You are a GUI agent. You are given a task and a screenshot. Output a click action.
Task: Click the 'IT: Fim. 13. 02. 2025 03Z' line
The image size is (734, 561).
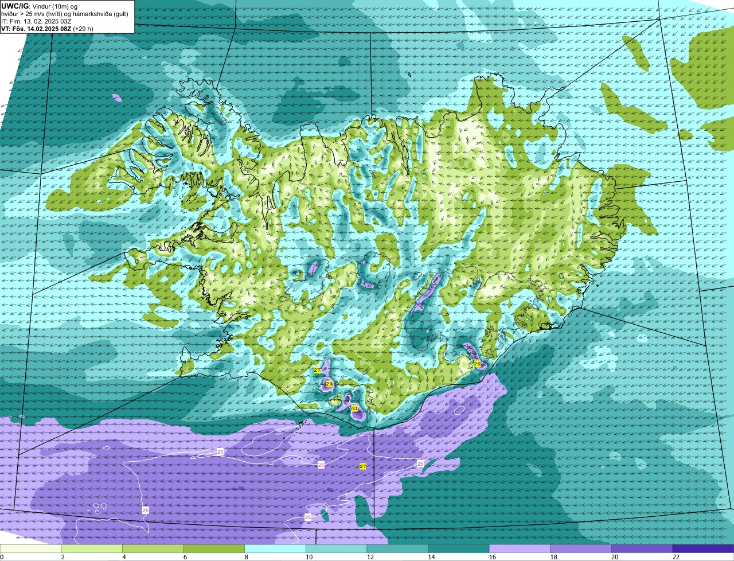point(36,21)
